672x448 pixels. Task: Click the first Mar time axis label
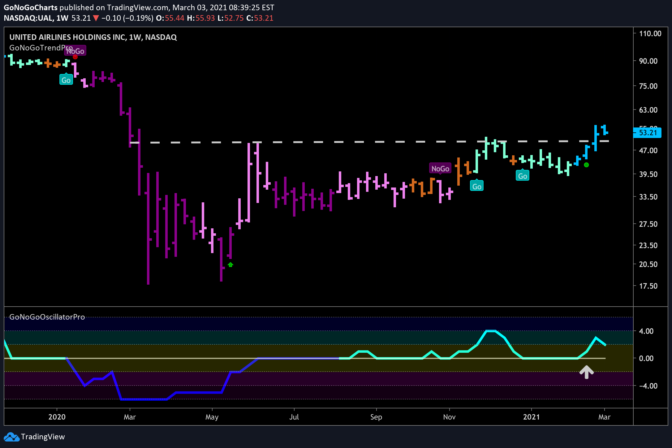pos(130,417)
